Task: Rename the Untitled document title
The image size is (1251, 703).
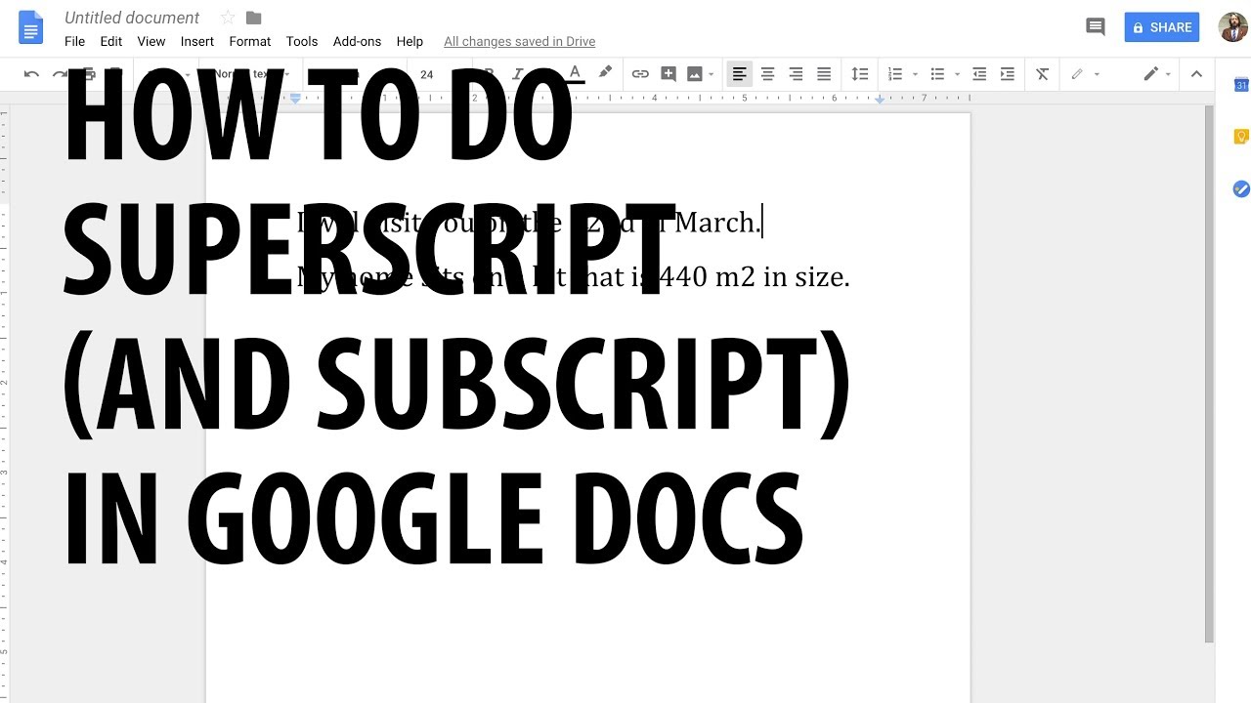Action: [132, 18]
